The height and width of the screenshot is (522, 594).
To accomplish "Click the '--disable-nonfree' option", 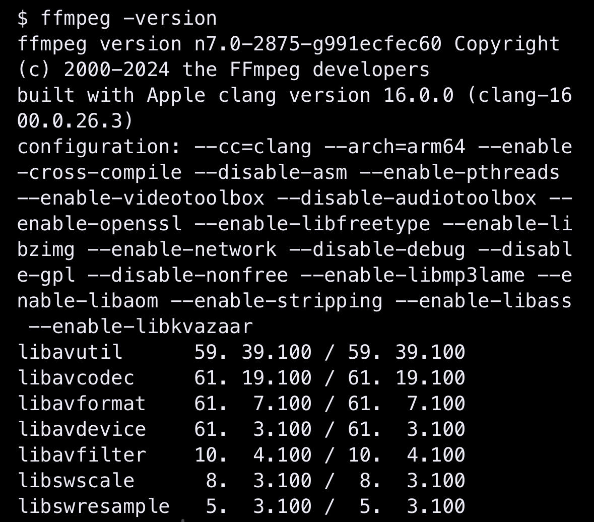I will tap(188, 276).
